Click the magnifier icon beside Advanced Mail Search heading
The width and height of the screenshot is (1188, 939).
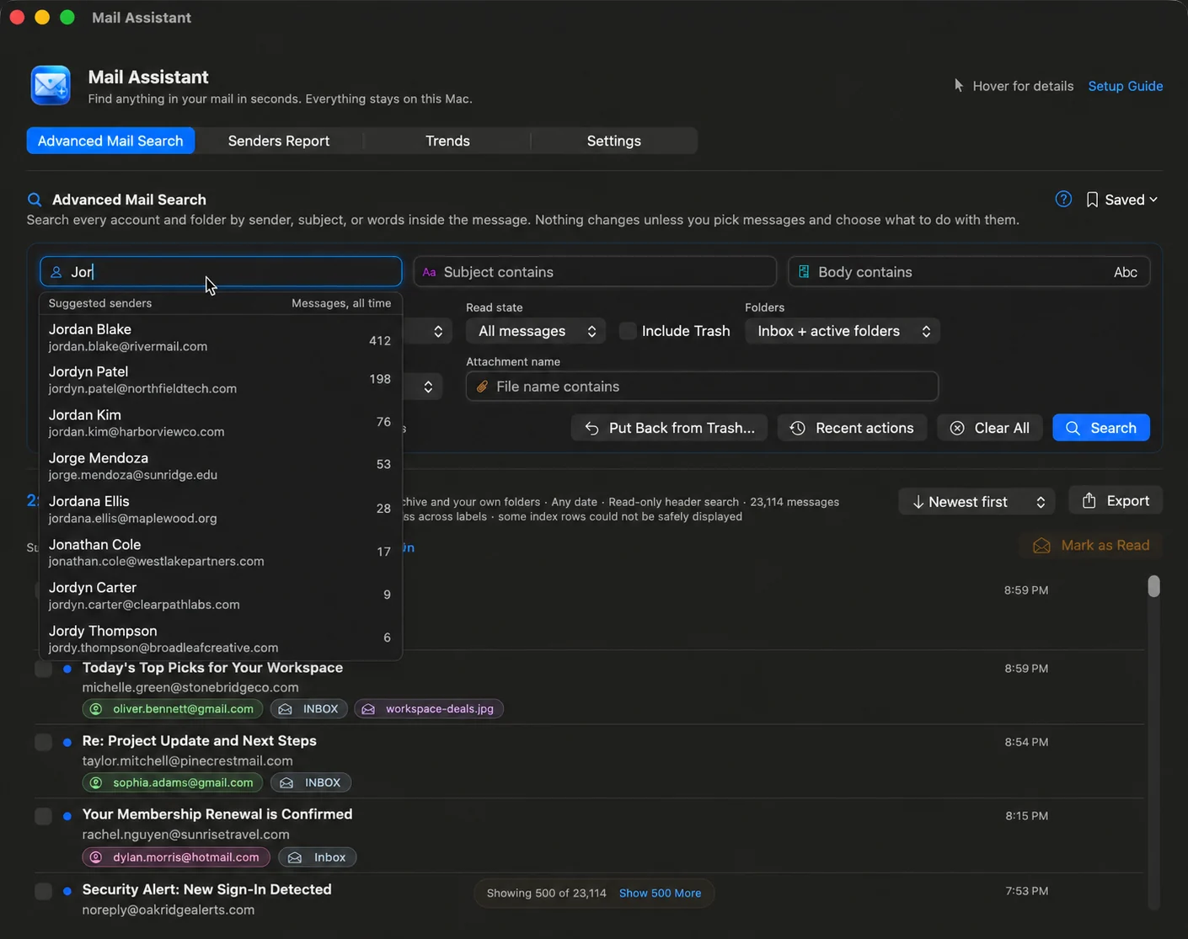[x=35, y=200]
